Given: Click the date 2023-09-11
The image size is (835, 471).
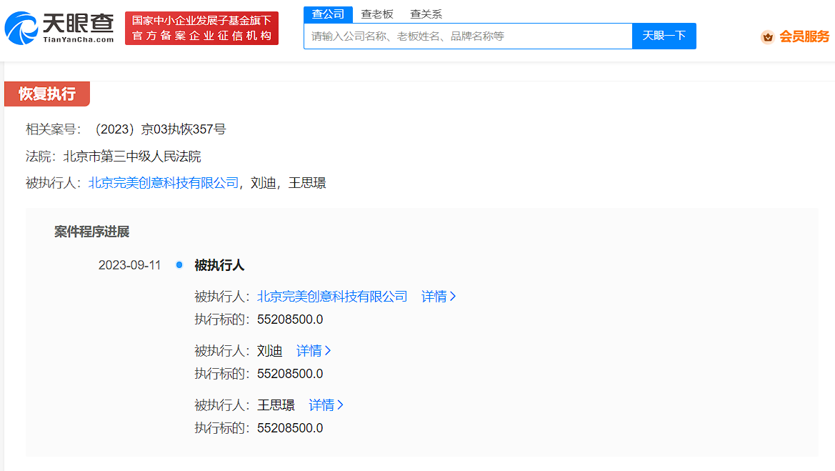Looking at the screenshot, I should click(129, 265).
